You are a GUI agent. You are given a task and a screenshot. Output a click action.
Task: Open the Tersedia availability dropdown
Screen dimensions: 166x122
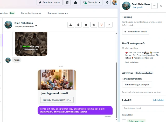pos(92,3)
